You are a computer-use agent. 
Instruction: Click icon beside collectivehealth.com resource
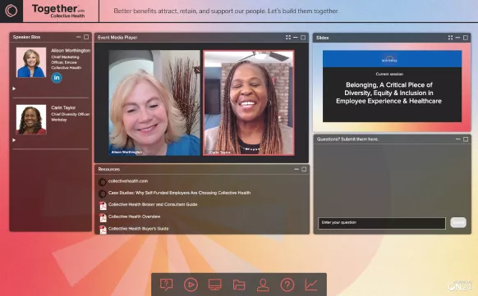[103, 182]
